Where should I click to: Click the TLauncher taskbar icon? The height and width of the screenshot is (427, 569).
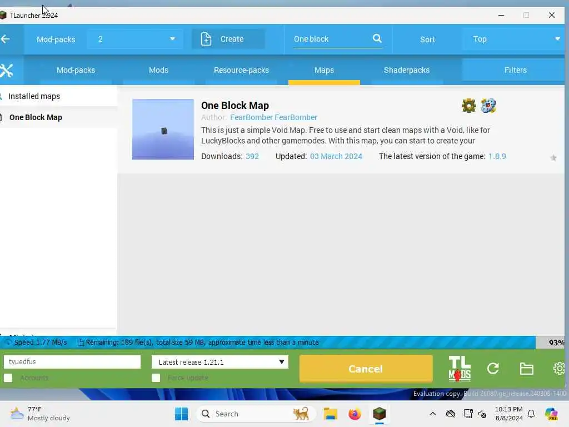379,414
